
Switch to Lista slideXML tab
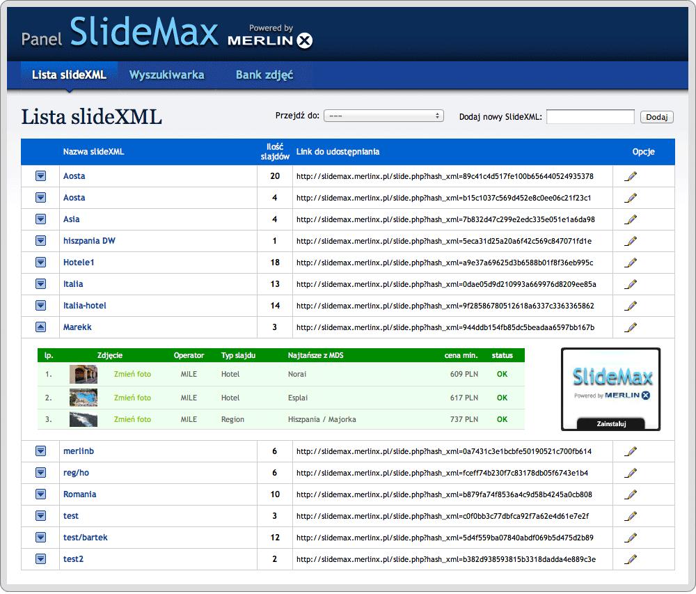69,75
